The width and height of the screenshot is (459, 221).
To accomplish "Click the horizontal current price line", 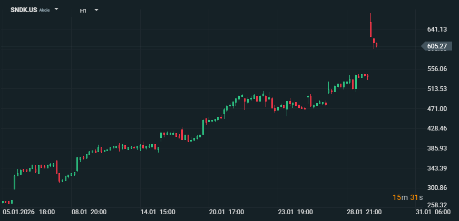I will [211, 46].
